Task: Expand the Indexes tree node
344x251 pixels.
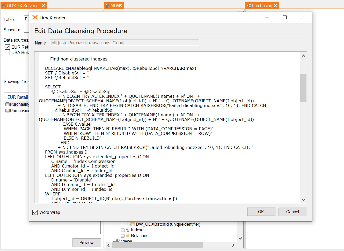Action: click(x=123, y=230)
